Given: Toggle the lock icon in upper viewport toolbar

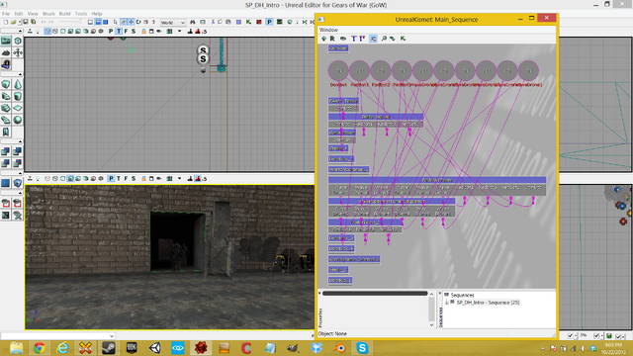Looking at the screenshot, I should pyautogui.click(x=143, y=31).
